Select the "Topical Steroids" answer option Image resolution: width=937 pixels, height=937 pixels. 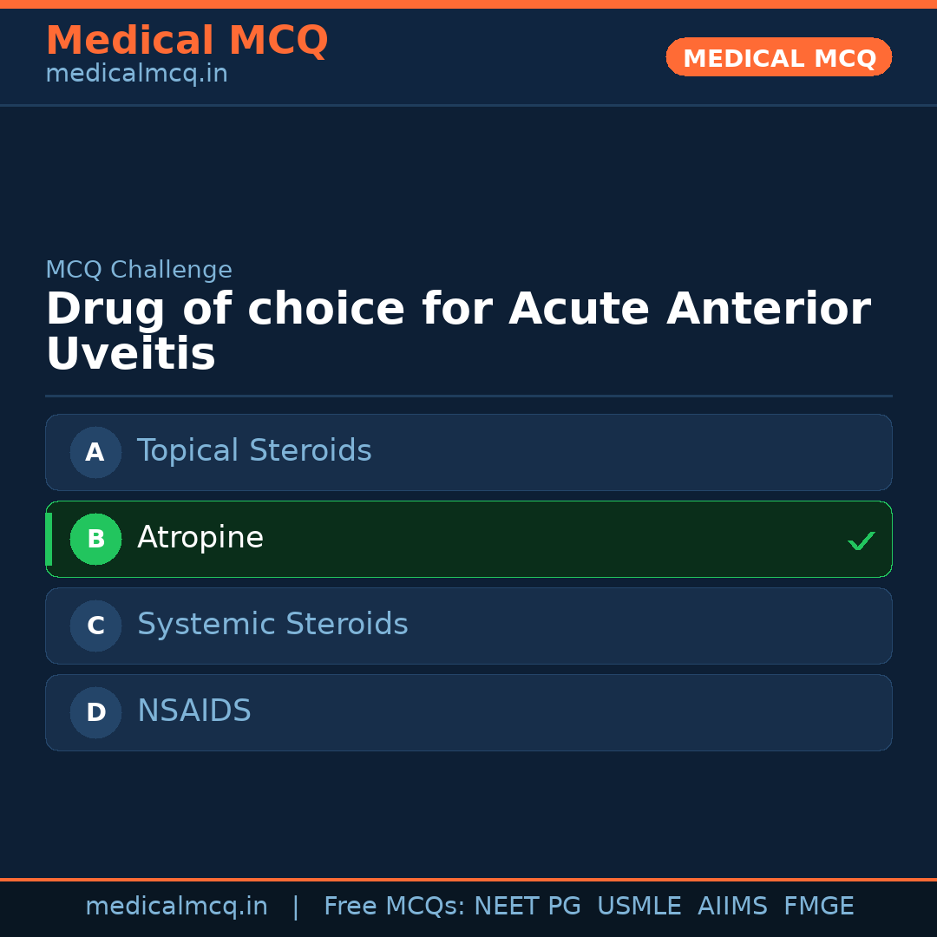tap(254, 451)
